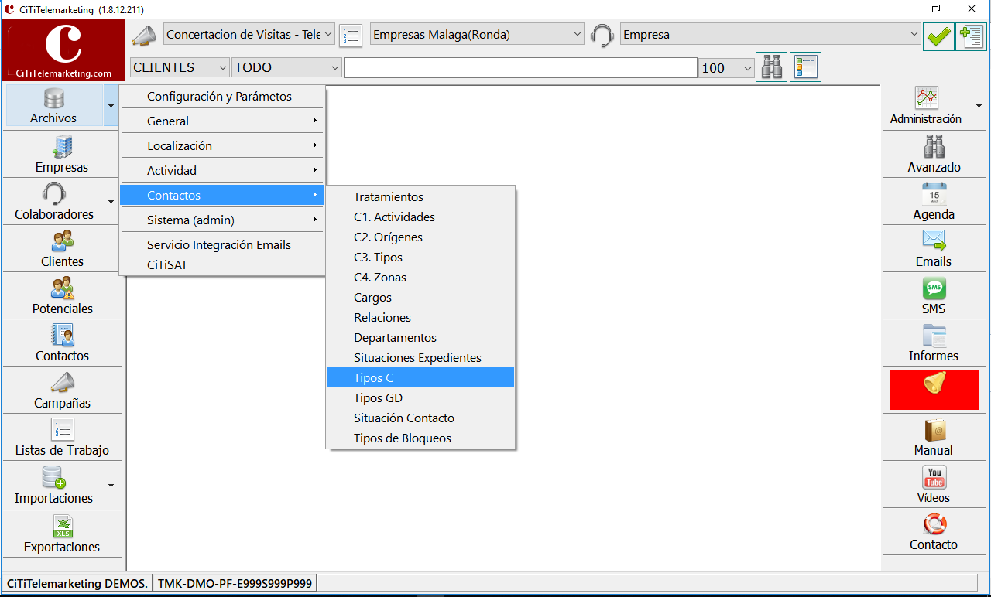Click the red bell alert button
991x597 pixels.
tap(934, 390)
